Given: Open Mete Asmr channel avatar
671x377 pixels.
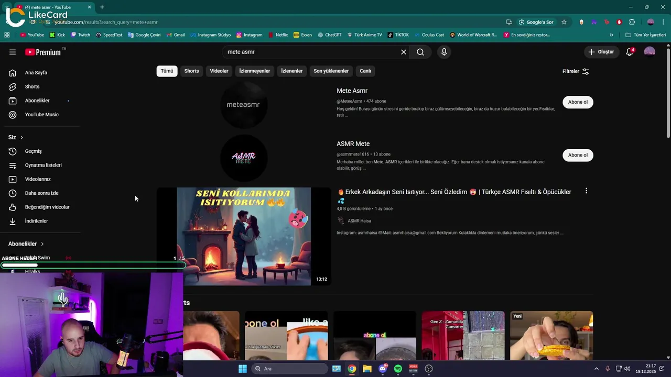Looking at the screenshot, I should (x=244, y=105).
